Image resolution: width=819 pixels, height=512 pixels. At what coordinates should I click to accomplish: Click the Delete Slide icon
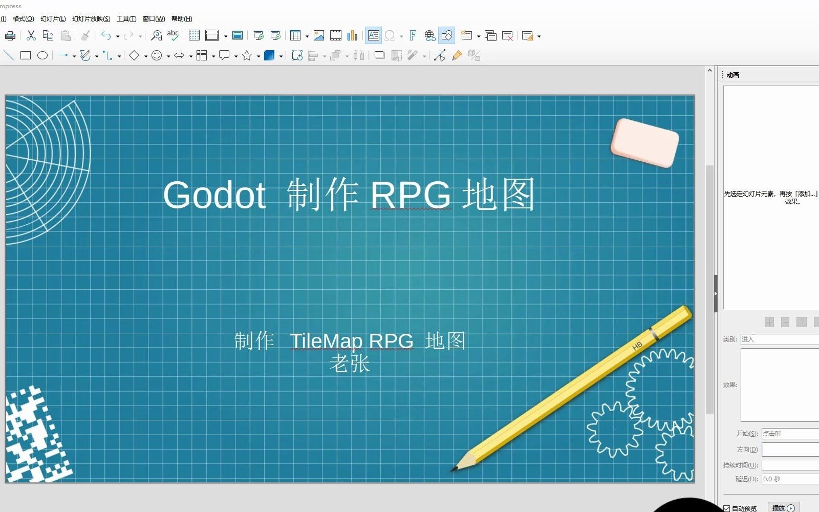click(x=507, y=36)
